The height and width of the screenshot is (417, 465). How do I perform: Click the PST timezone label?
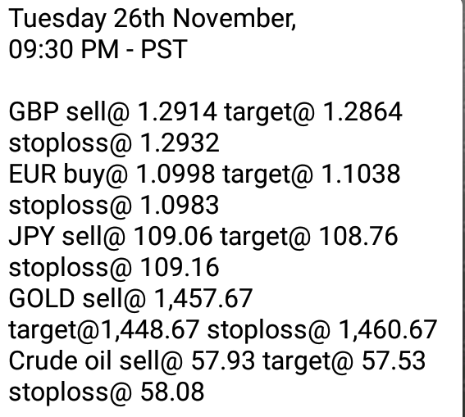coord(164,49)
